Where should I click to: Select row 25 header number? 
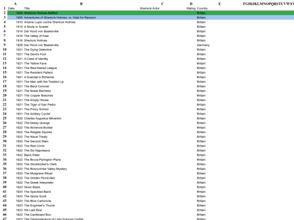pyautogui.click(x=4, y=118)
